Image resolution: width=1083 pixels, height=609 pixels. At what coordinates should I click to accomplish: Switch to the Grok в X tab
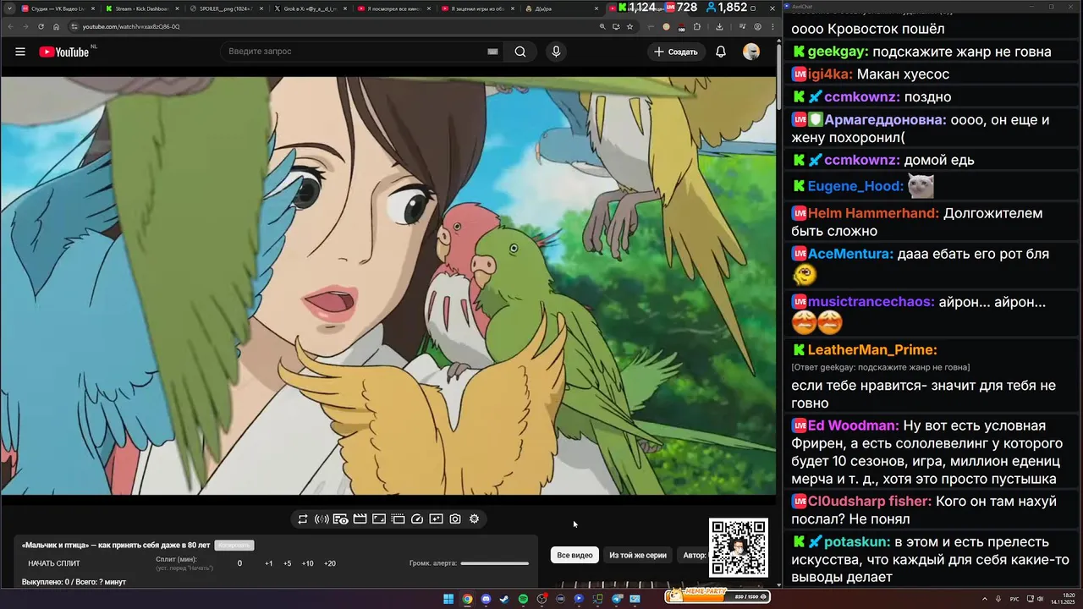click(310, 8)
